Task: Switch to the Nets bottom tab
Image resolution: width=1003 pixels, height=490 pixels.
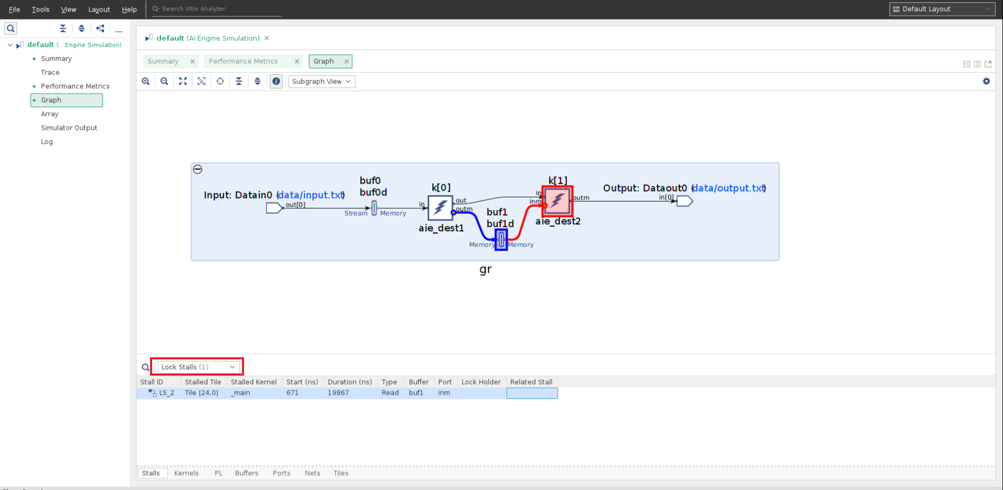Action: [x=312, y=473]
